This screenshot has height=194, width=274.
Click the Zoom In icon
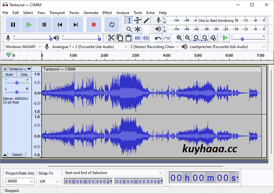coord(179,38)
